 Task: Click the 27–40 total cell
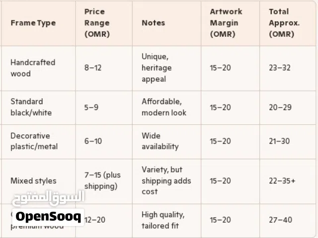(280, 220)
